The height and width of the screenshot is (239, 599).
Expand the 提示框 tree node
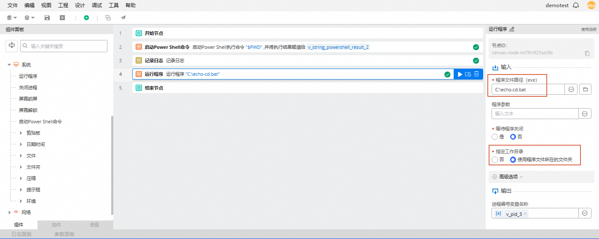tap(21, 190)
